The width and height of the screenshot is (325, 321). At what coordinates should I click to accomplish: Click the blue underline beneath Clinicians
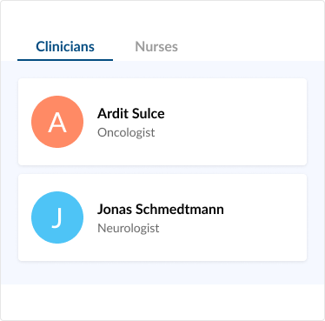[x=65, y=60]
